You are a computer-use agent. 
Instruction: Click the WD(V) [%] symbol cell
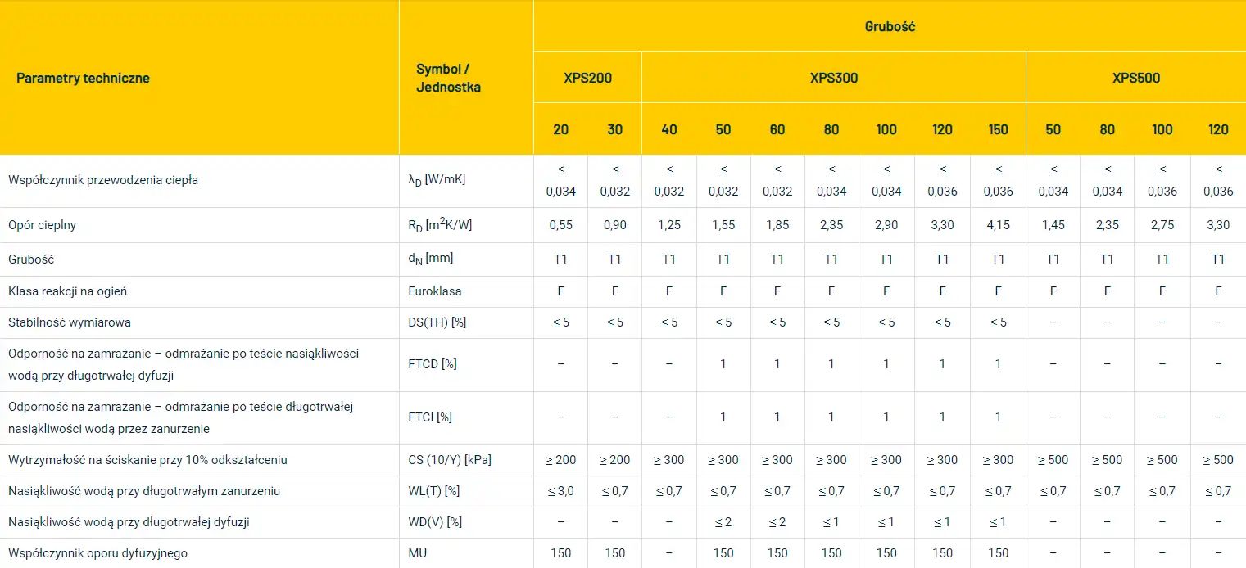point(435,522)
